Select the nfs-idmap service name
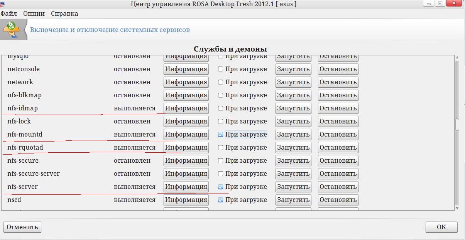The height and width of the screenshot is (240, 465). [22, 108]
